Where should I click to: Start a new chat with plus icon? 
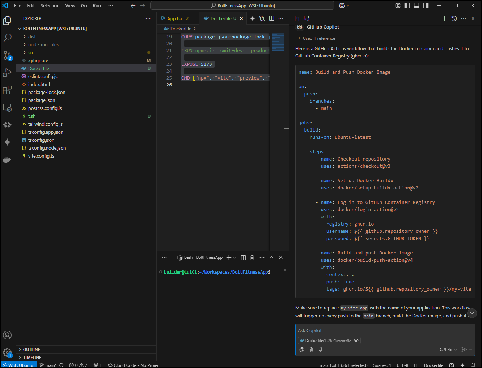[444, 18]
